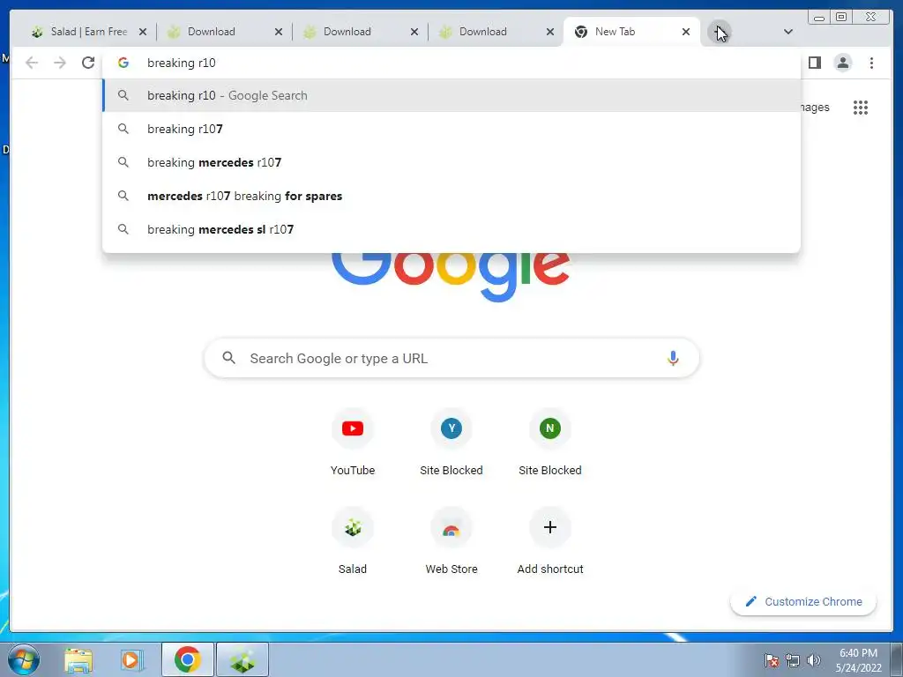Open the volume speaker tray icon
Image resolution: width=903 pixels, height=677 pixels.
tap(814, 660)
